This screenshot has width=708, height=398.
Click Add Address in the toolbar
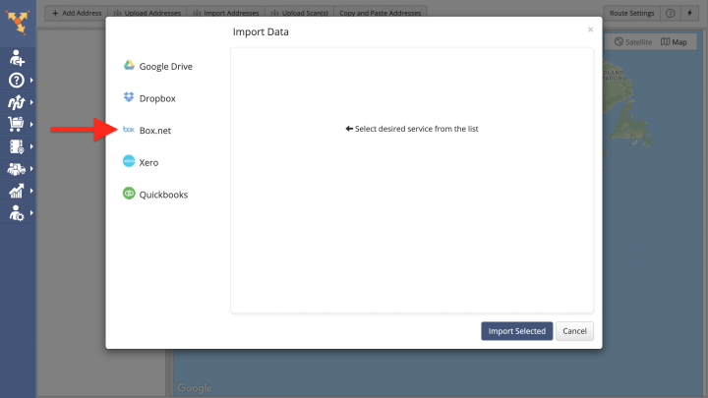[77, 13]
